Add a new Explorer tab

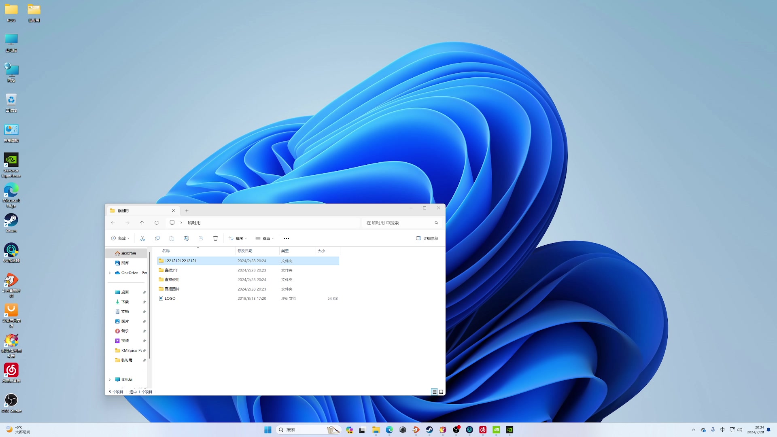coord(187,210)
